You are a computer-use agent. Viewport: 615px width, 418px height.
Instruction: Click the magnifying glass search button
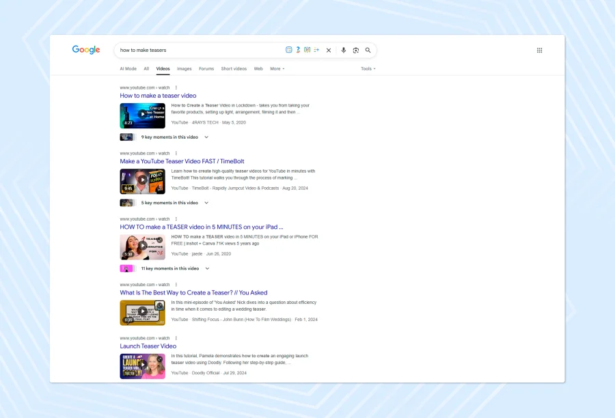click(x=368, y=51)
